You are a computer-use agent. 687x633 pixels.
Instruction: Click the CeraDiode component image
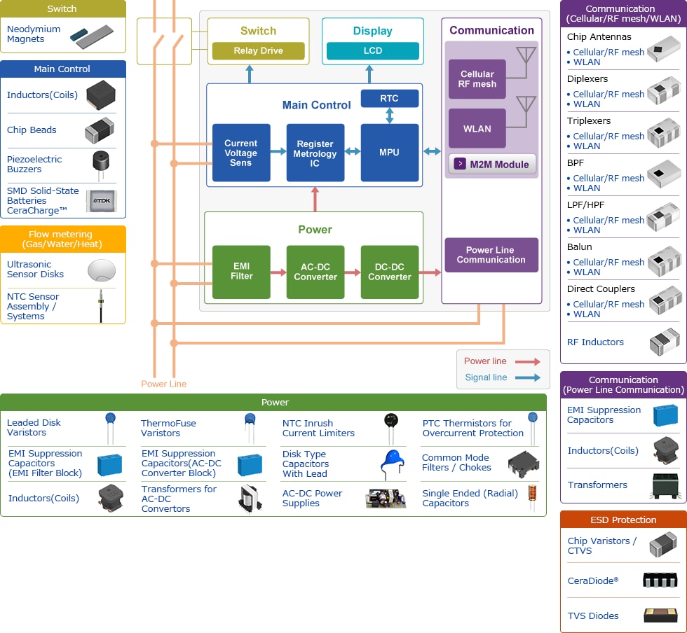click(x=660, y=580)
